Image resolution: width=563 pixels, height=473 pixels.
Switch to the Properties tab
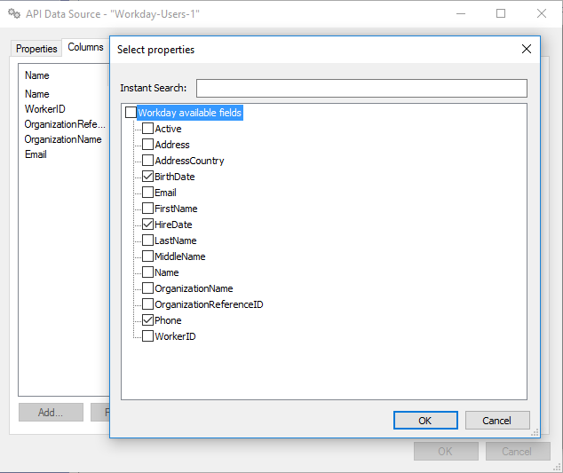(36, 49)
